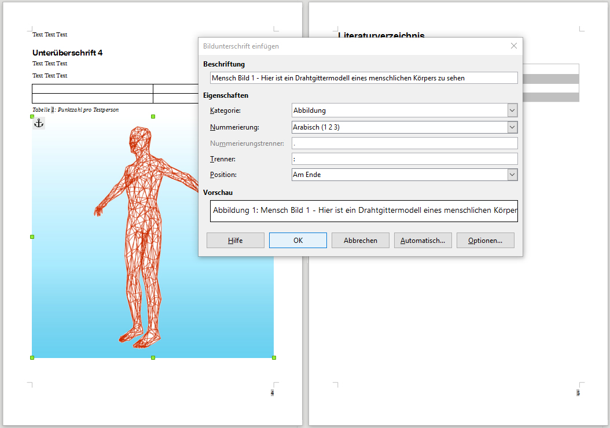Click the bottom-right resize handle of the image
The width and height of the screenshot is (610, 428).
[274, 357]
